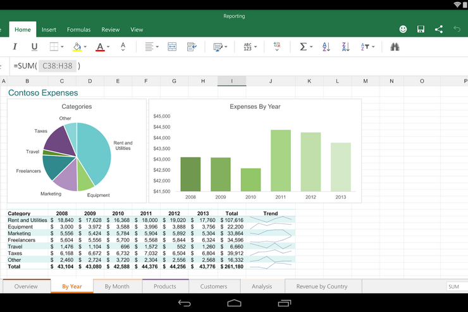Save the workbook with disk icon

421,29
